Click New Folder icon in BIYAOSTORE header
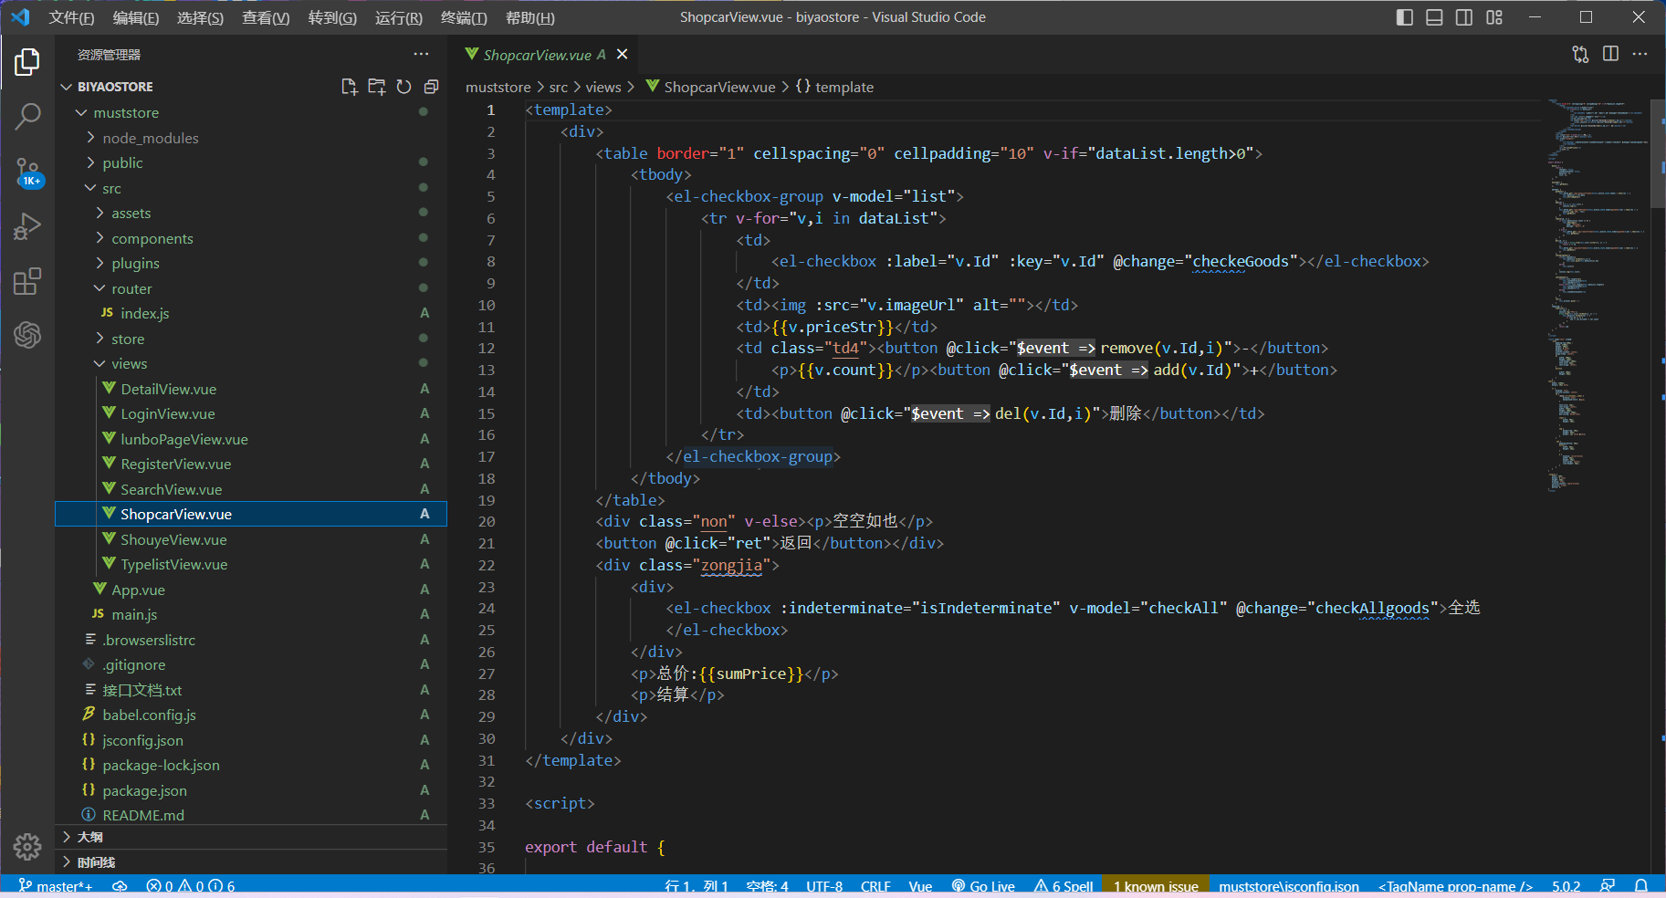The height and width of the screenshot is (898, 1666). [376, 87]
